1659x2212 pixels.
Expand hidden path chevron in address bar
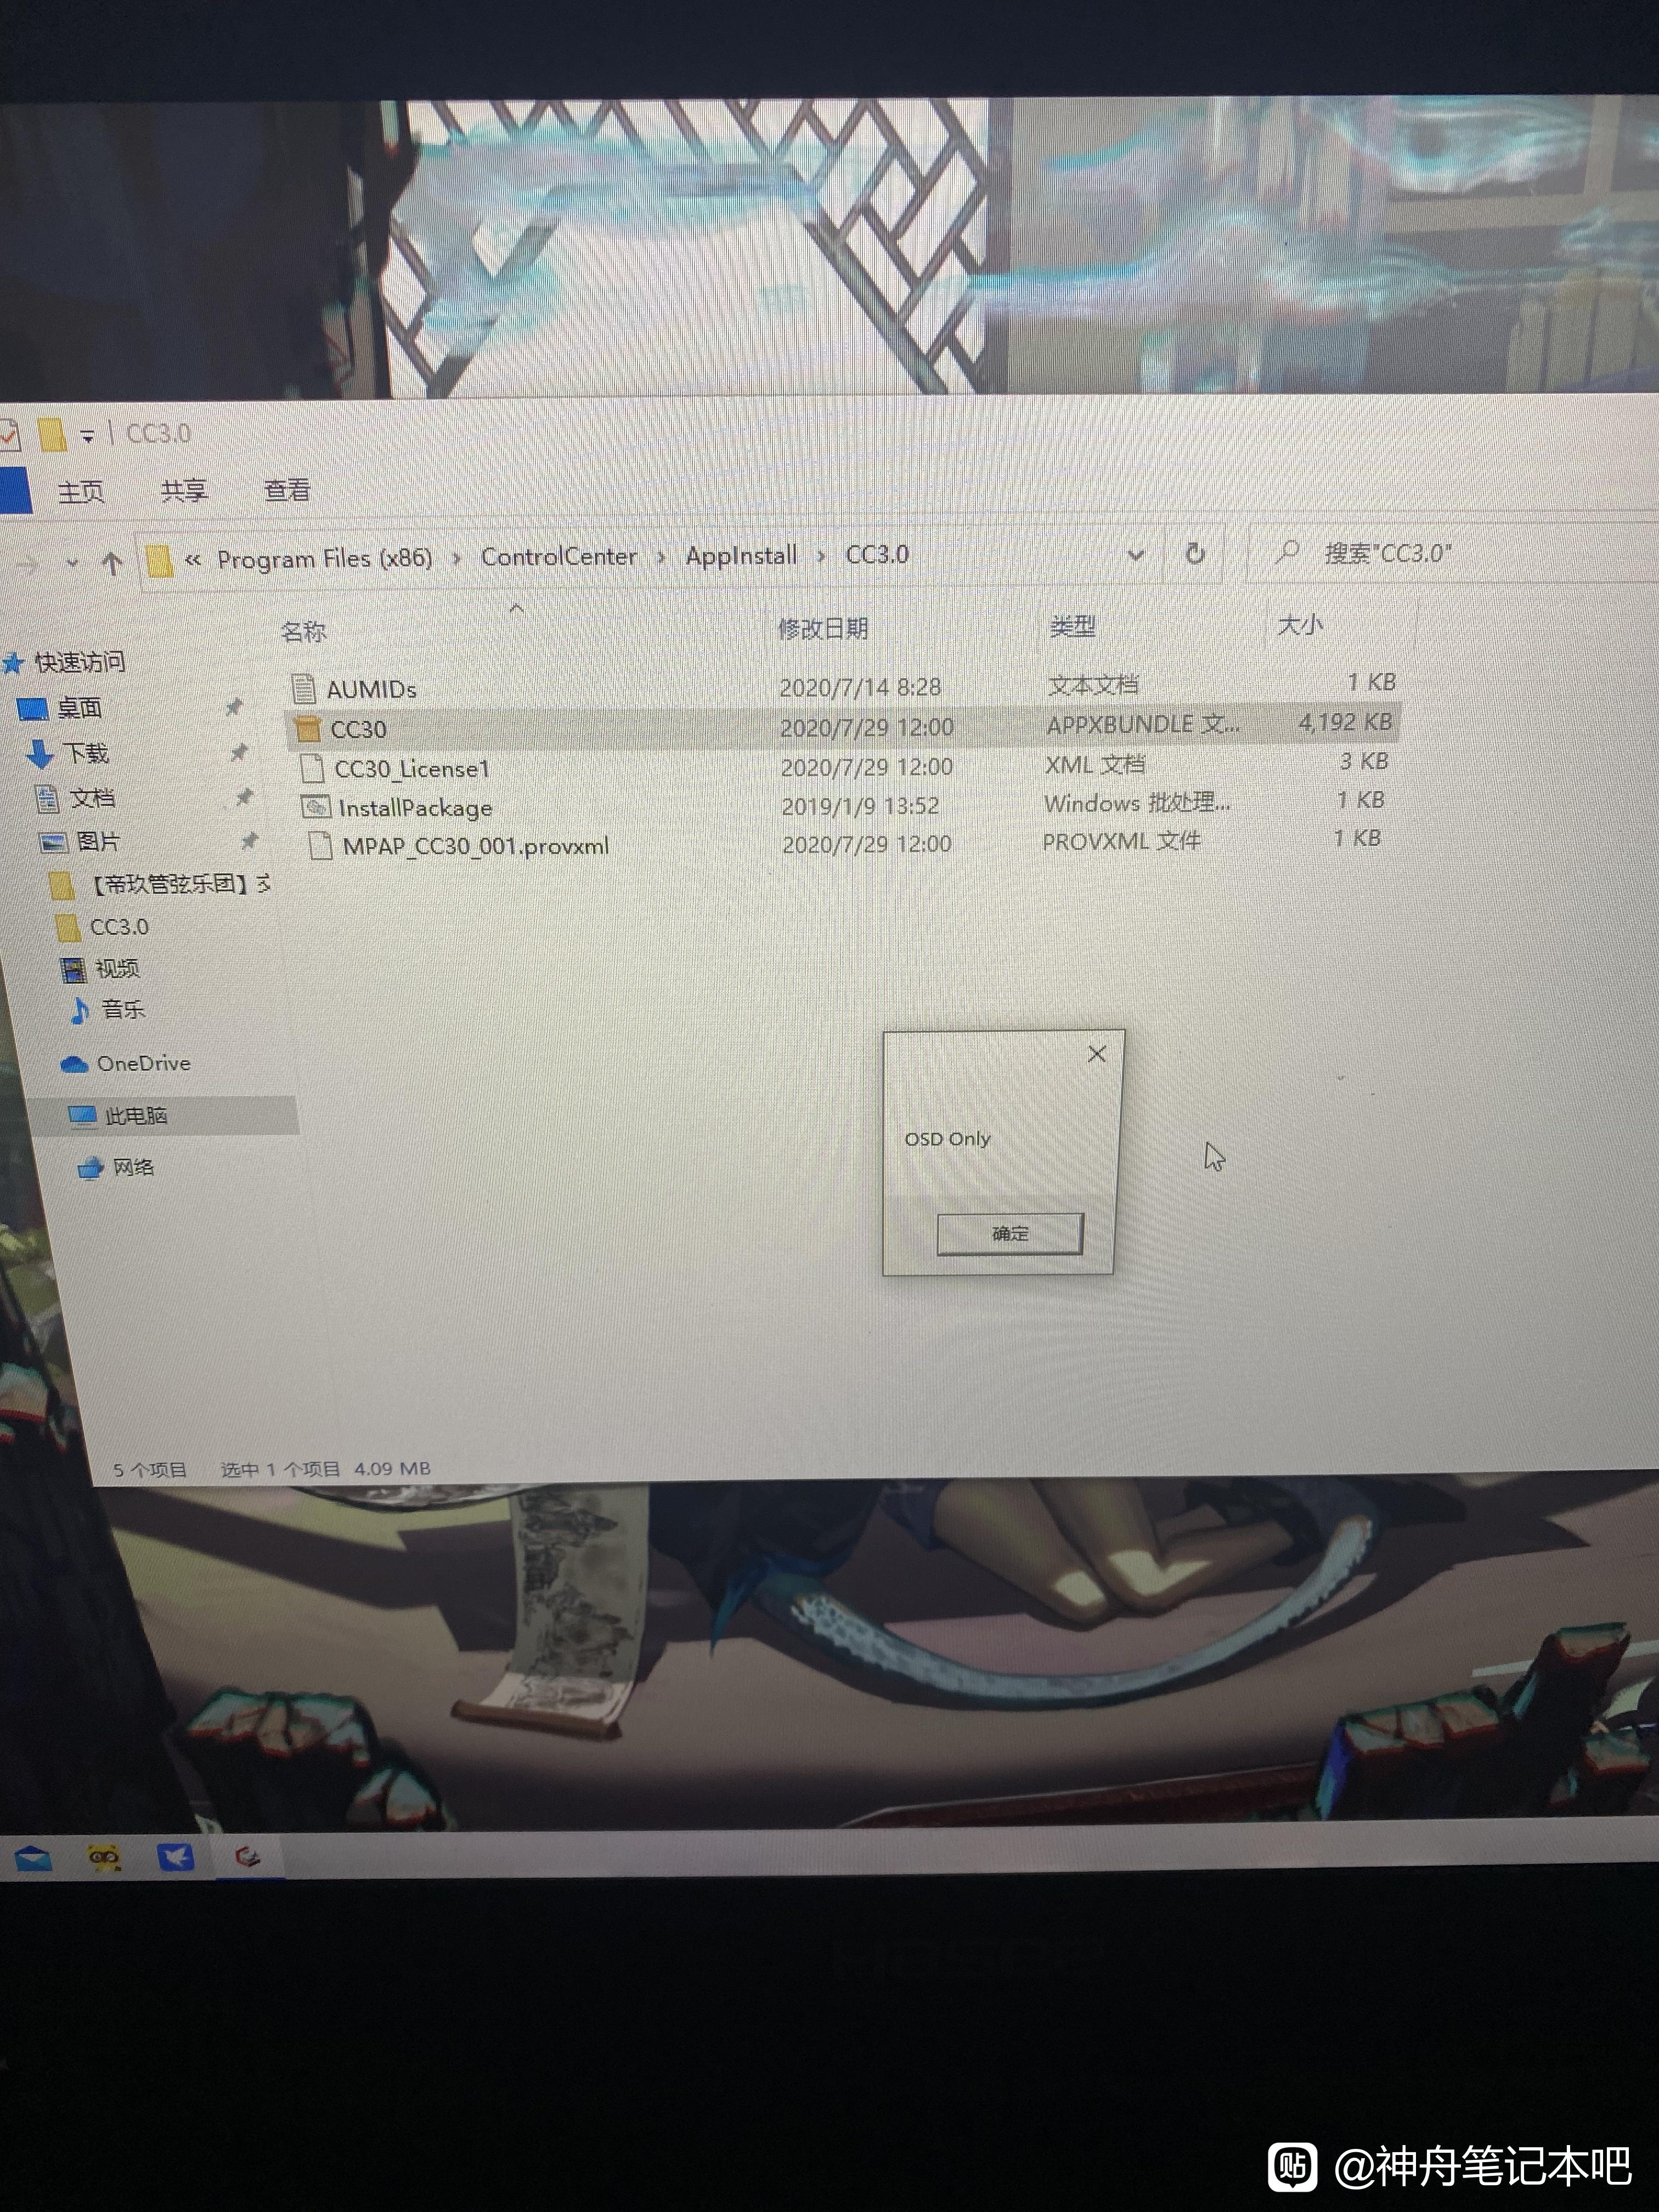(193, 561)
